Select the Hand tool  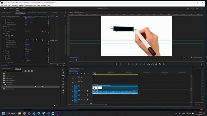tap(63, 90)
